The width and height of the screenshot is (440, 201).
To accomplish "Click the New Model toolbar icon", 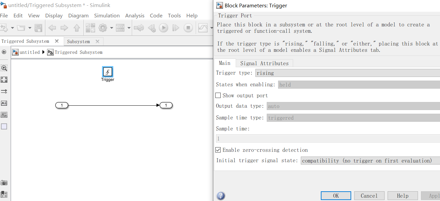I will 4,28.
